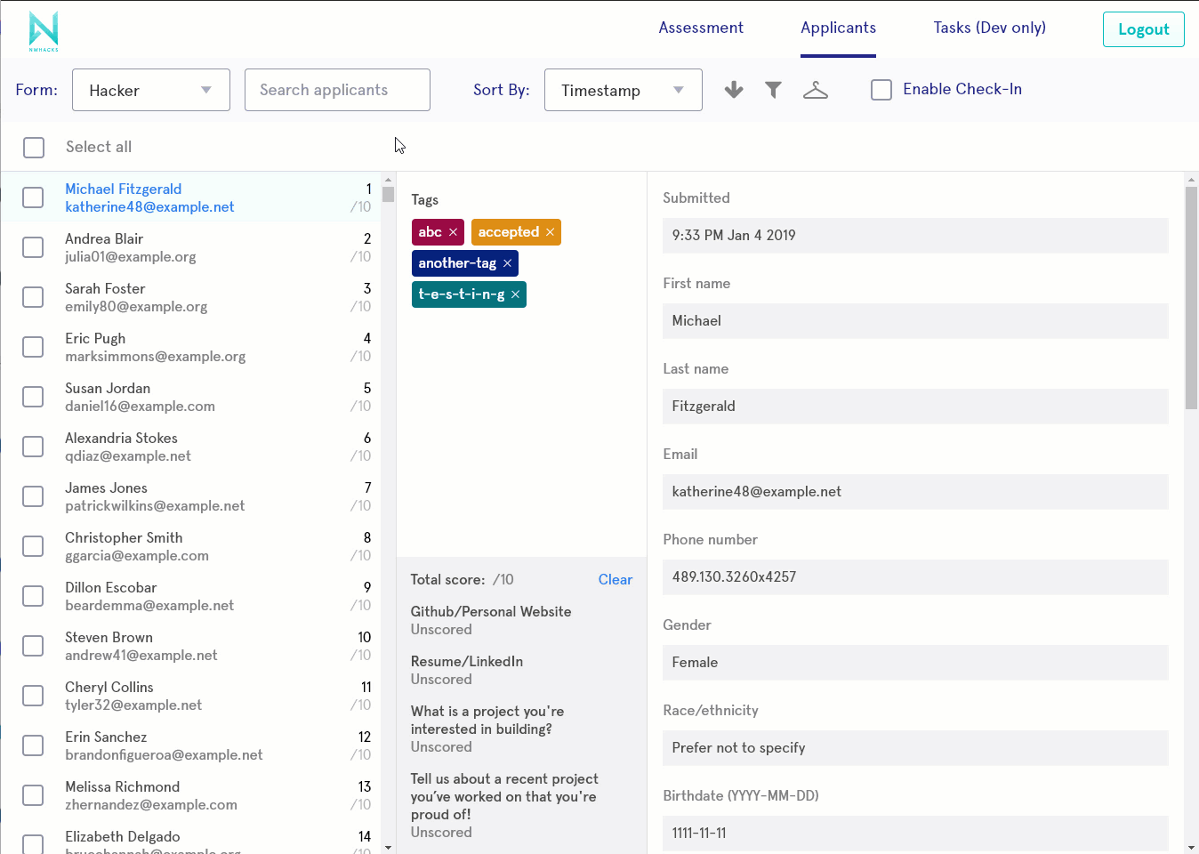Click the Gender field showing Female
Viewport: 1199px width, 854px height.
(915, 663)
